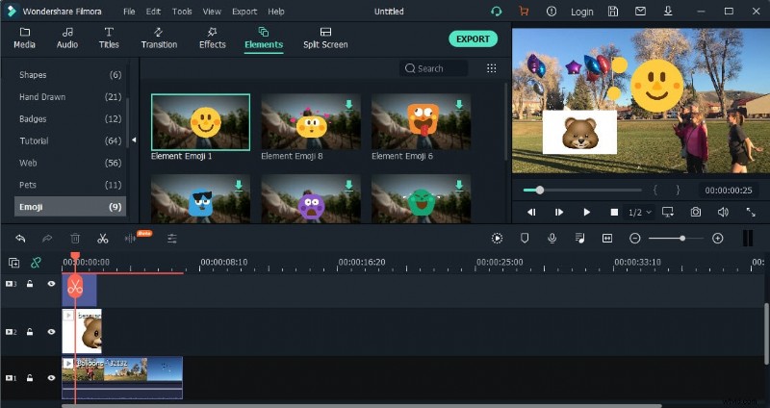770x408 pixels.
Task: Click the timeline zoom slider
Action: 677,239
